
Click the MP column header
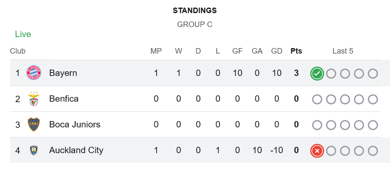click(x=156, y=51)
